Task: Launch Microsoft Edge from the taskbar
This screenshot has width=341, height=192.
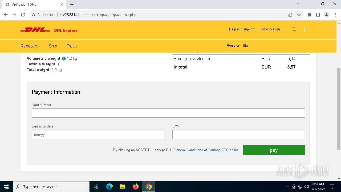Action: click(109, 187)
